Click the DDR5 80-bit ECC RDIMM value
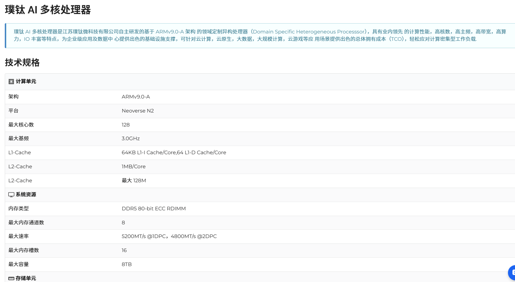515x282 pixels. [x=153, y=209]
